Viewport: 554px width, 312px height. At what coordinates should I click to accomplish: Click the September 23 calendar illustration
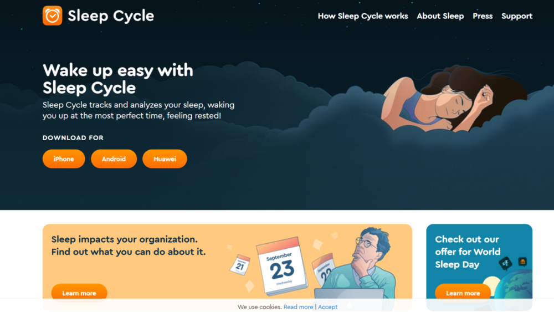point(282,267)
